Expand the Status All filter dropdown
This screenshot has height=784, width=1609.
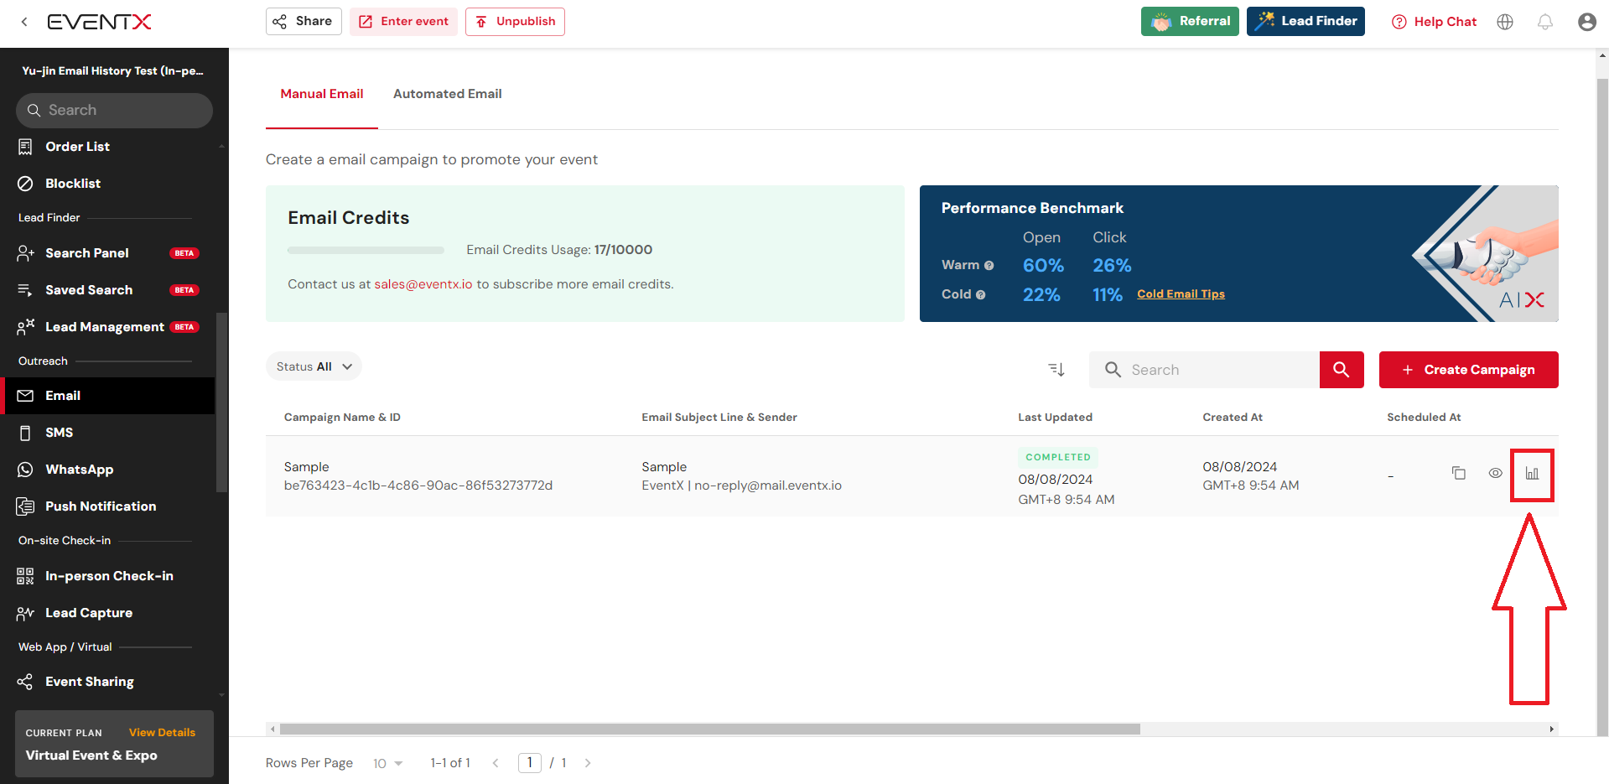tap(314, 366)
